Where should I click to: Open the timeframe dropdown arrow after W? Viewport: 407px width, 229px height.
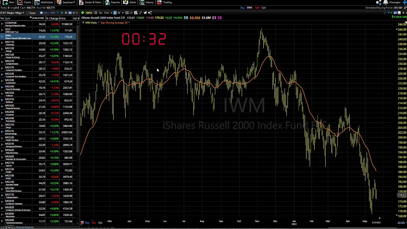pyautogui.click(x=123, y=13)
